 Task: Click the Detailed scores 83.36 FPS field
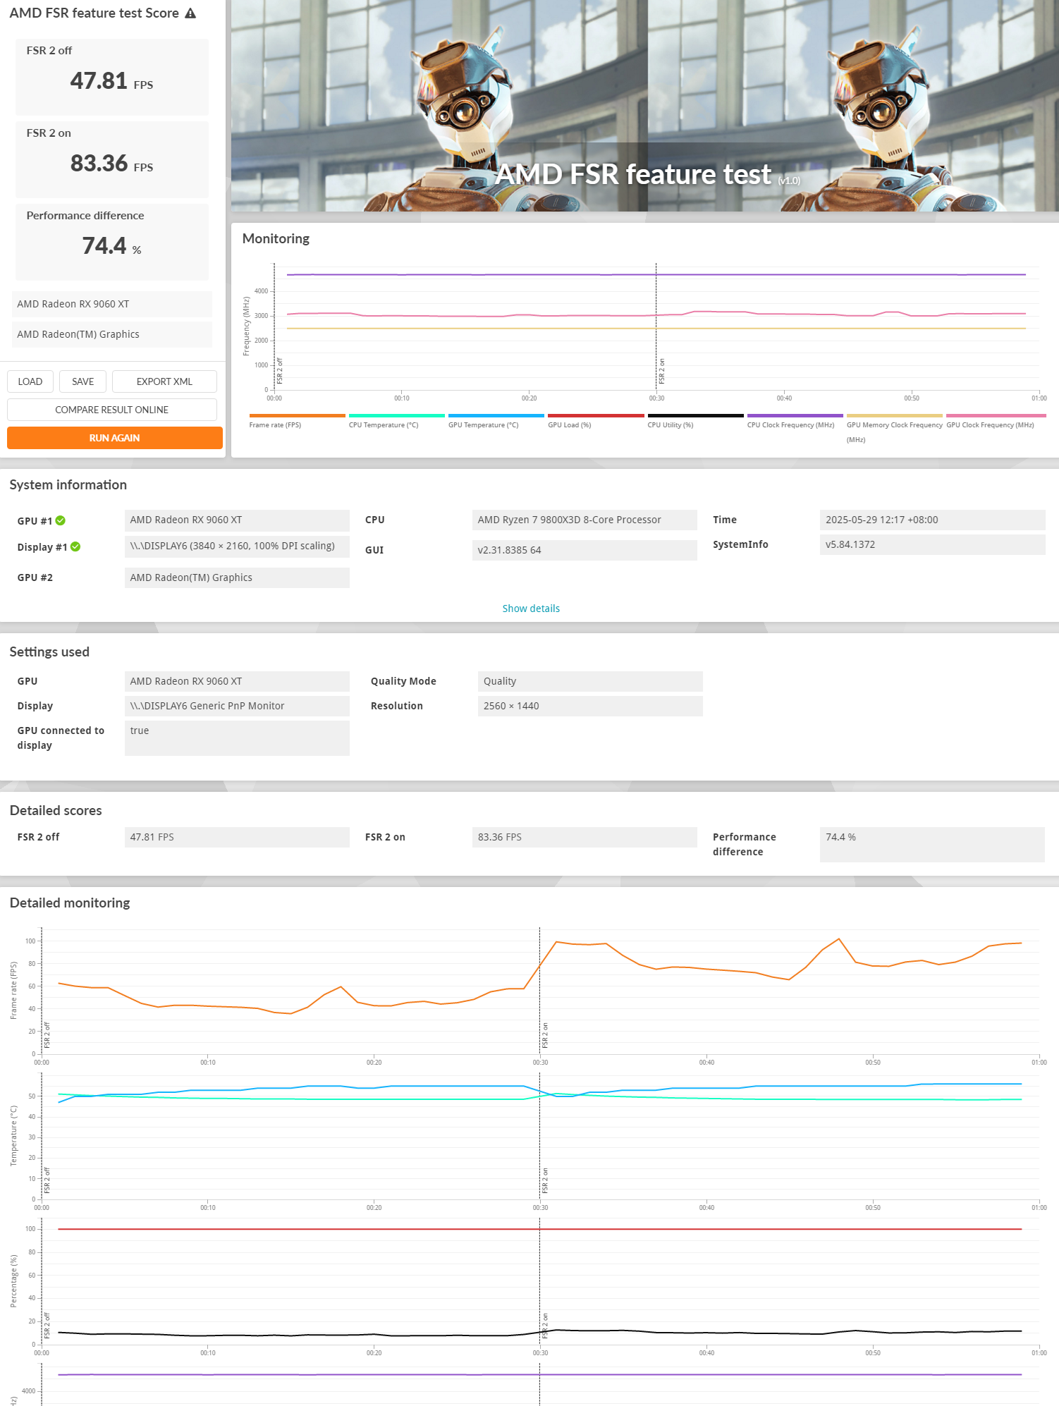click(x=584, y=837)
